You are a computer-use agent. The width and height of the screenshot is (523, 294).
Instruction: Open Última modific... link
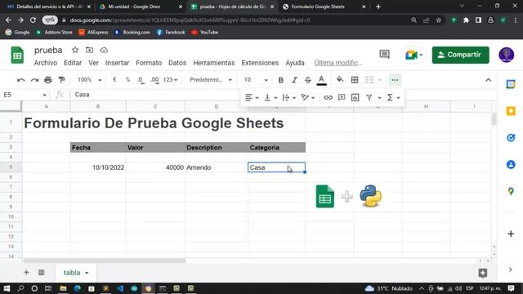pos(337,63)
